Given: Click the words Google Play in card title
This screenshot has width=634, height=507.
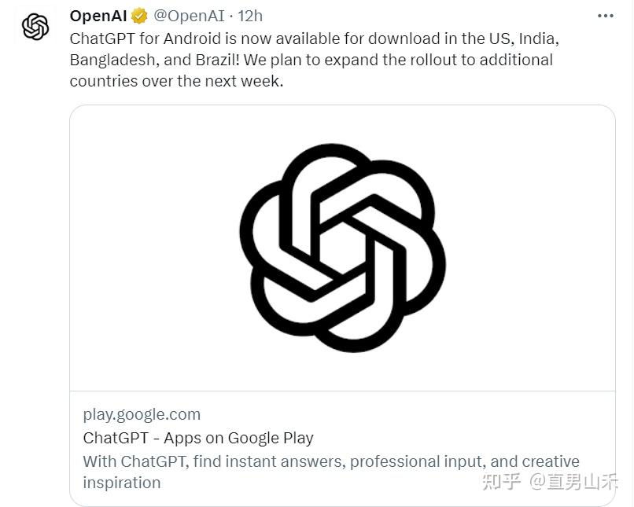Looking at the screenshot, I should (x=271, y=439).
